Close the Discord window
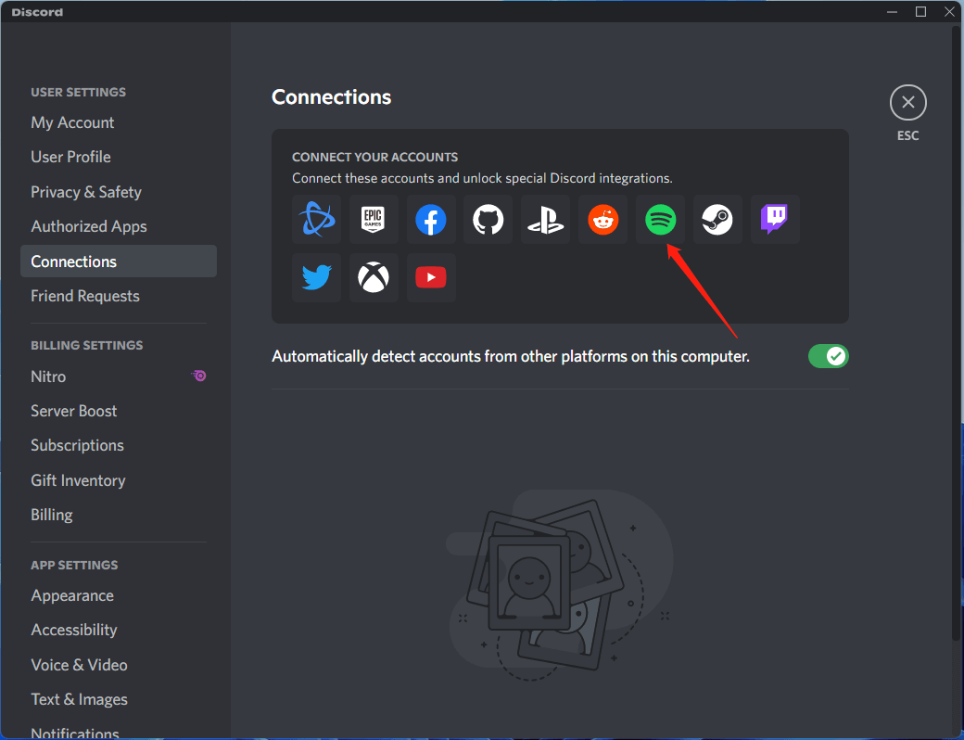Viewport: 964px width, 740px height. pos(948,12)
